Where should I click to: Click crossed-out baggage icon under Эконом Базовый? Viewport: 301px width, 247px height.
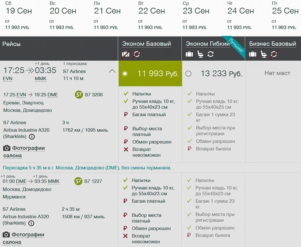[x=126, y=54]
